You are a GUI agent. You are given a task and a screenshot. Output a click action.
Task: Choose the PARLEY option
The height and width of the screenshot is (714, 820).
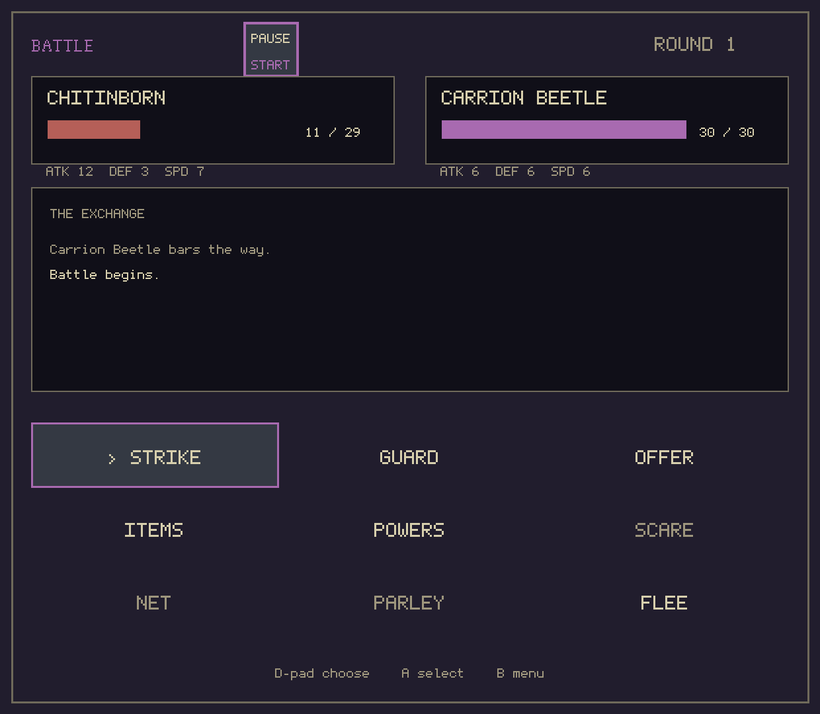pos(409,603)
